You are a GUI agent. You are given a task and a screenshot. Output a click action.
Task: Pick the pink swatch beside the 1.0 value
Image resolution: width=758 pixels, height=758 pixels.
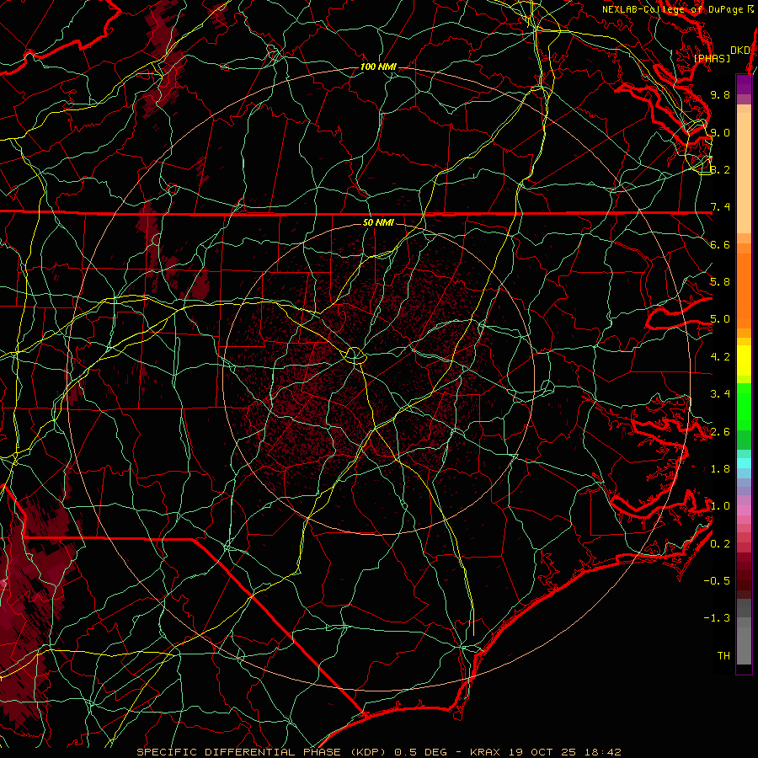pyautogui.click(x=744, y=510)
